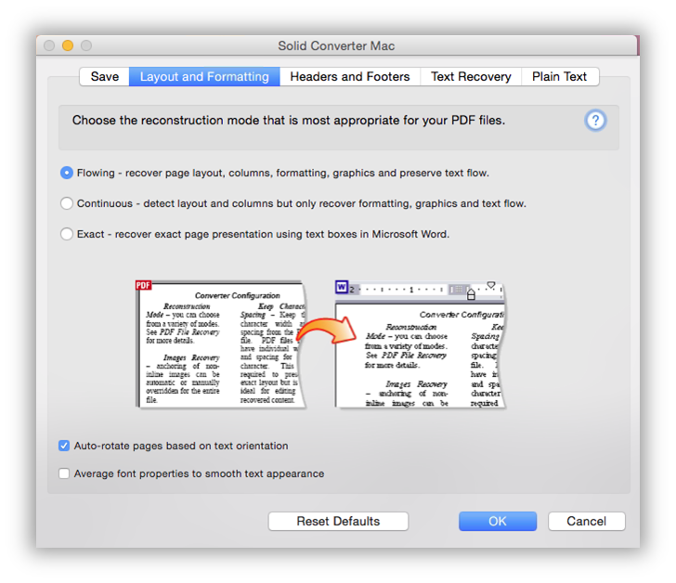Click the Reset Defaults button
The height and width of the screenshot is (583, 676).
point(338,522)
